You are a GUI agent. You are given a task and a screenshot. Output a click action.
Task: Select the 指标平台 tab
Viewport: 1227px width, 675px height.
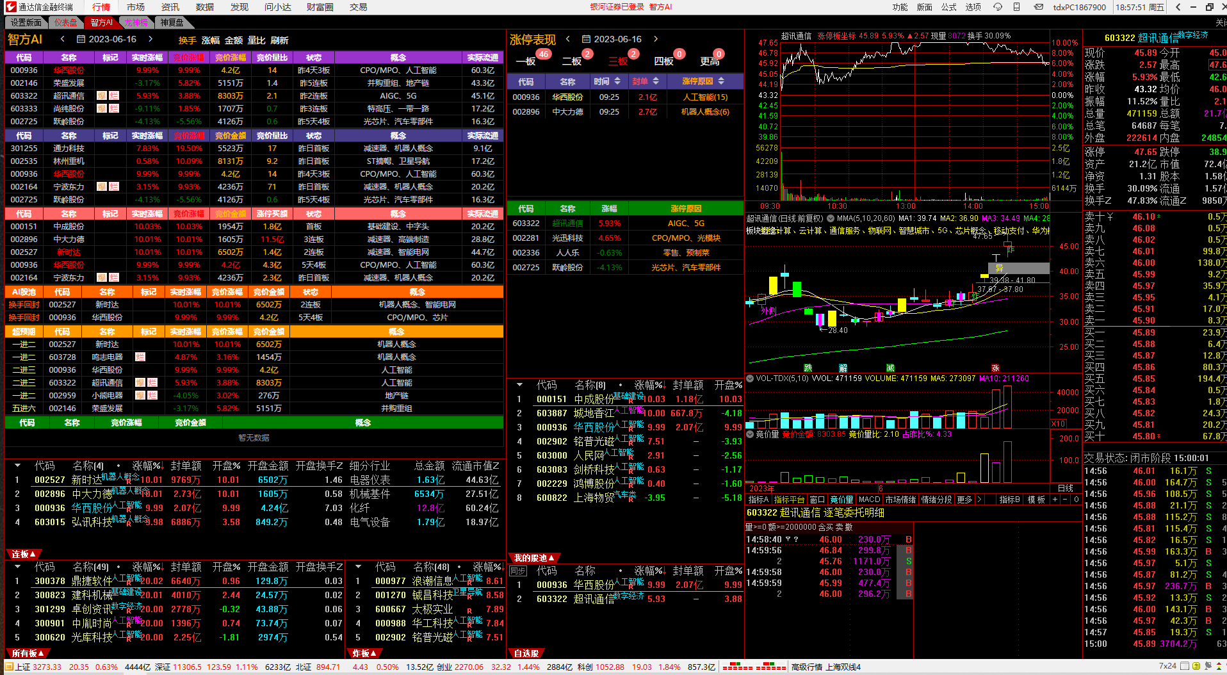point(788,500)
